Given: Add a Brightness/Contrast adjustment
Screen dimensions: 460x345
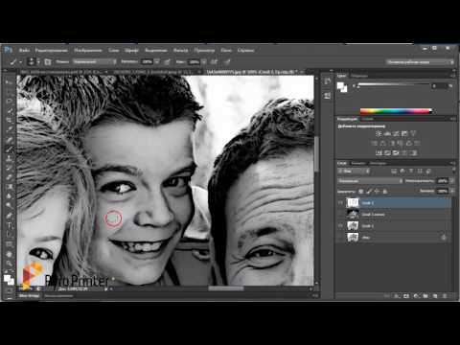Looking at the screenshot, I should coord(379,133).
